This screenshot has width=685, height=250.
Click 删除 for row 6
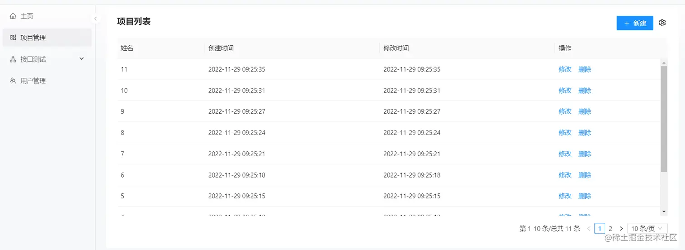[x=585, y=175]
